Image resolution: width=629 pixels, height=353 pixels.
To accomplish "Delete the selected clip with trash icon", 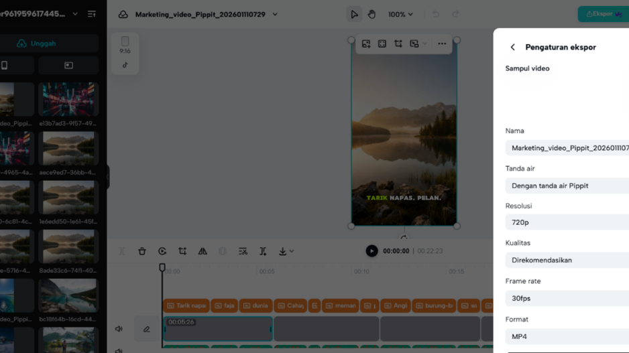I will (142, 251).
